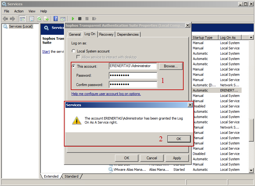The width and height of the screenshot is (255, 186).
Task: Open Properties from the toolbar icon
Action: coord(31,19)
